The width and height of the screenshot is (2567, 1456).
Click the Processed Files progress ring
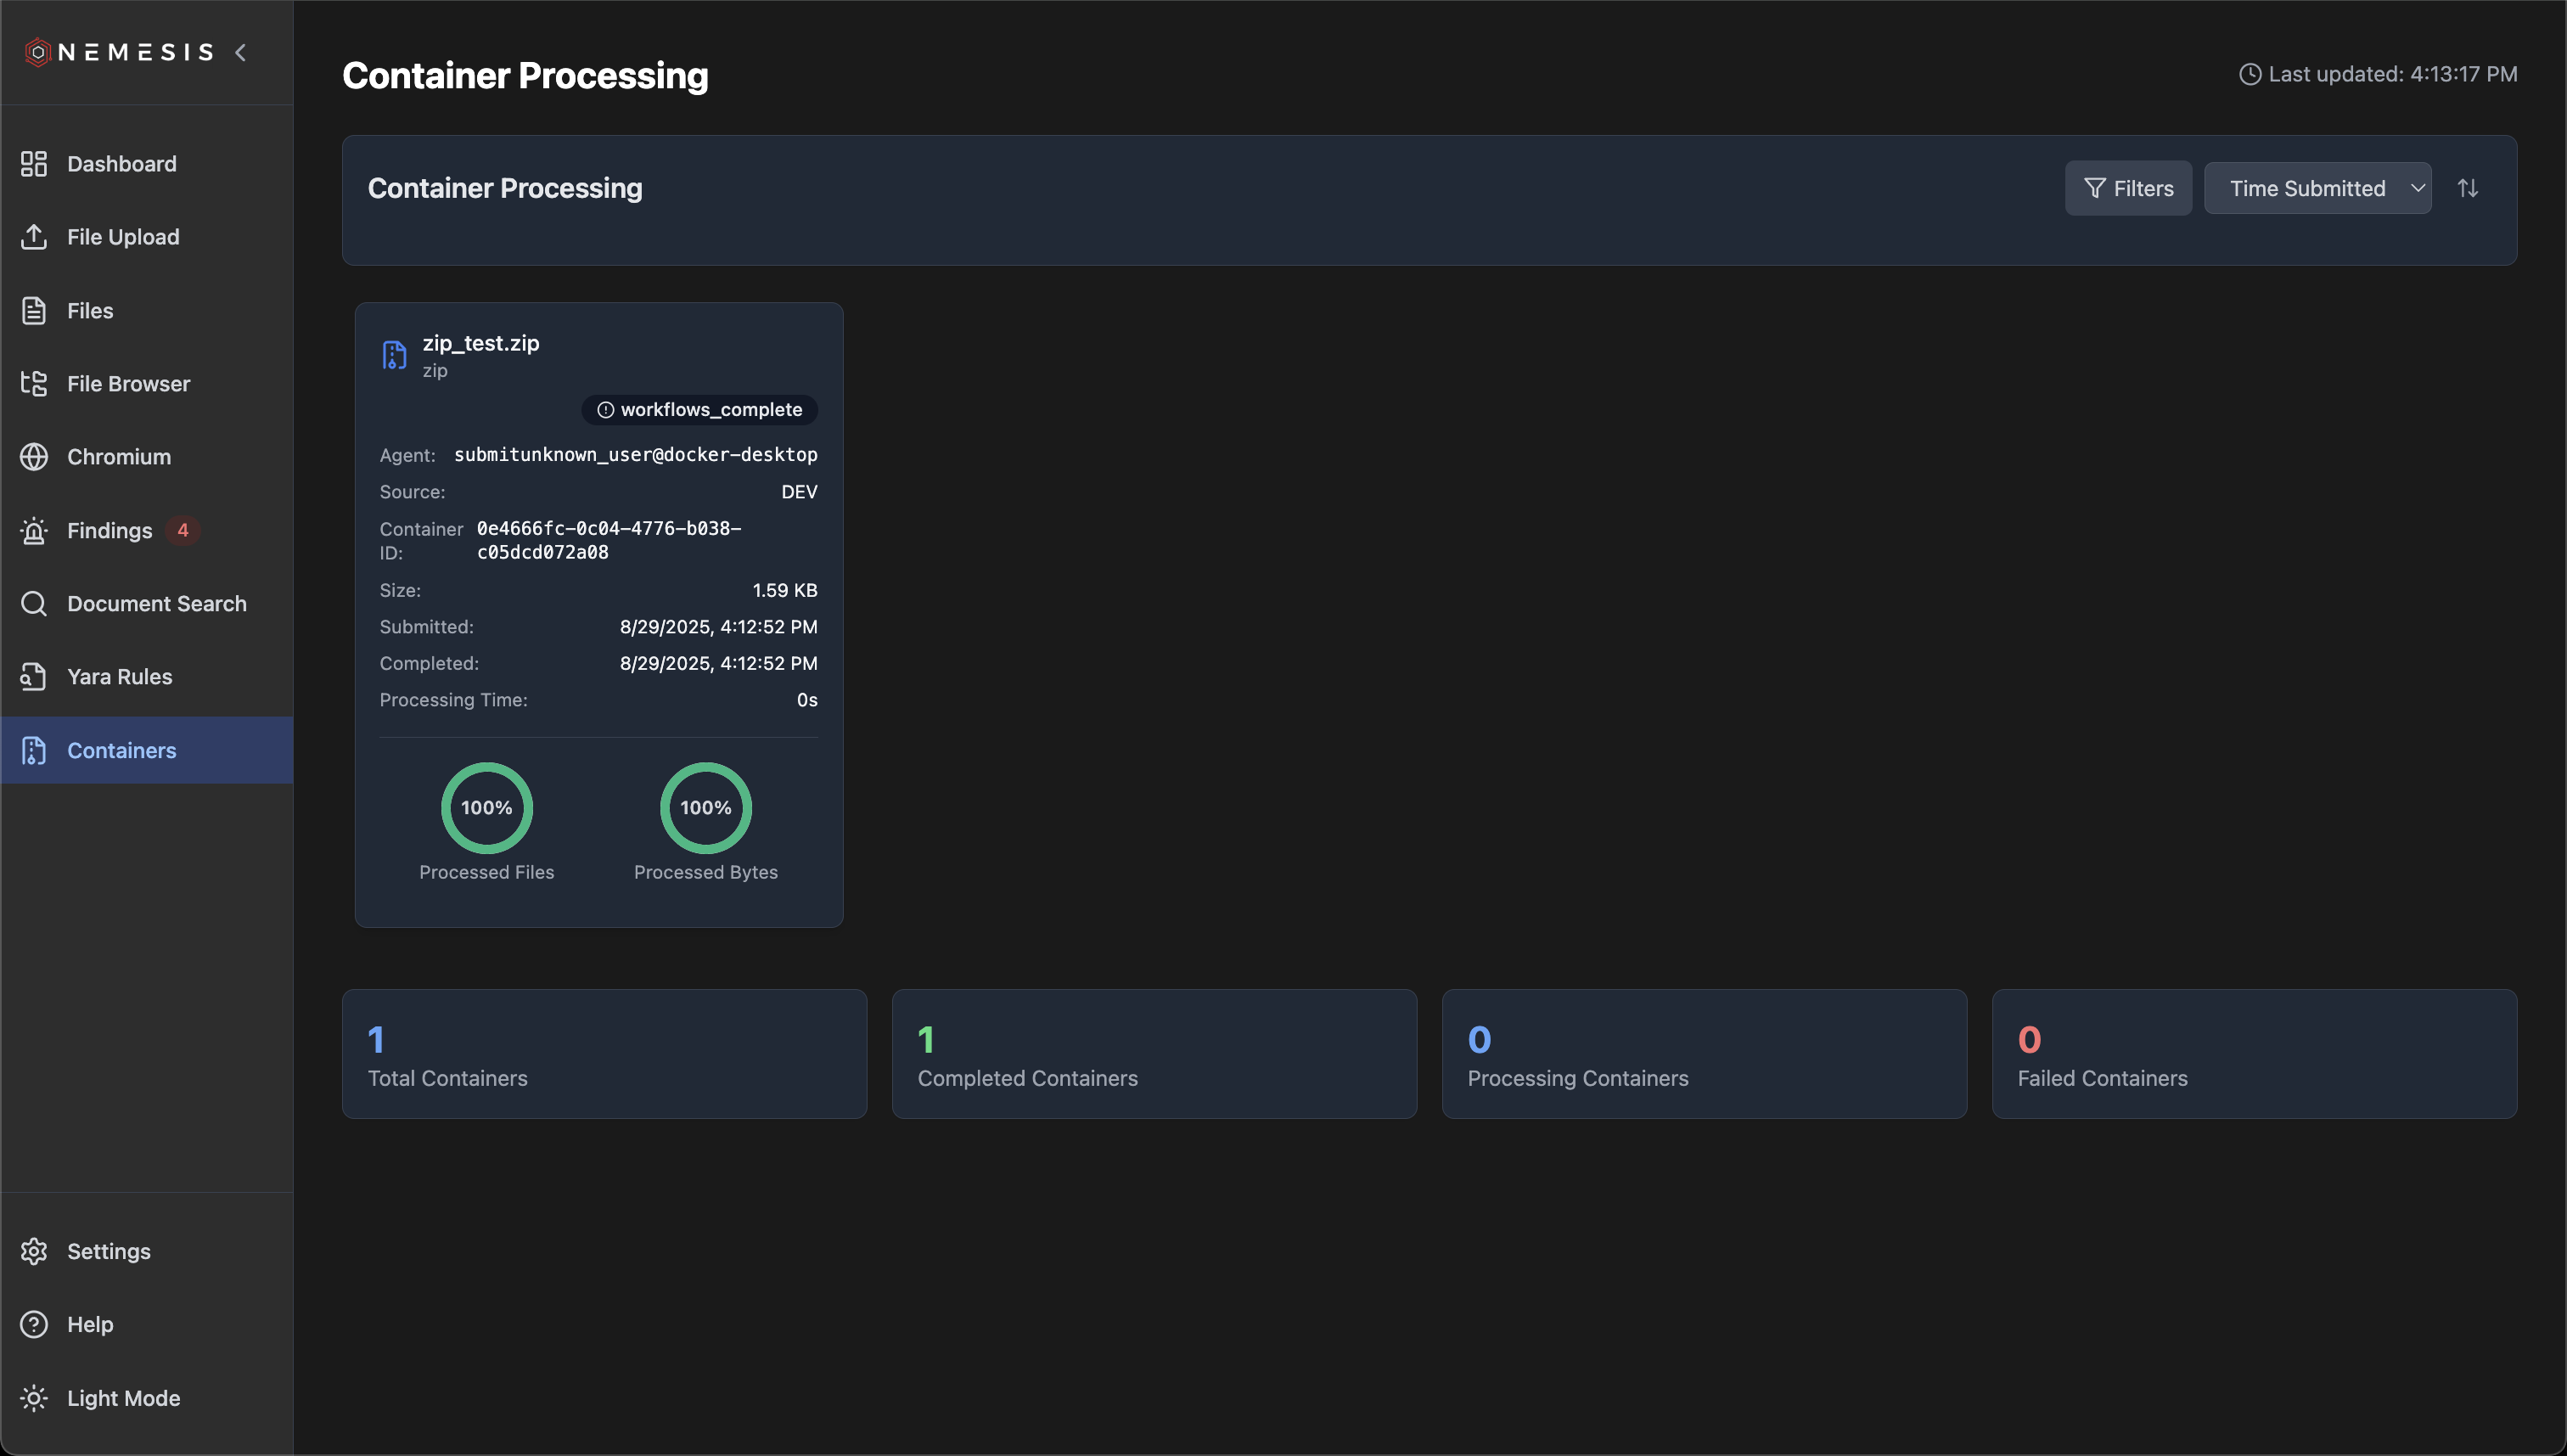point(486,807)
